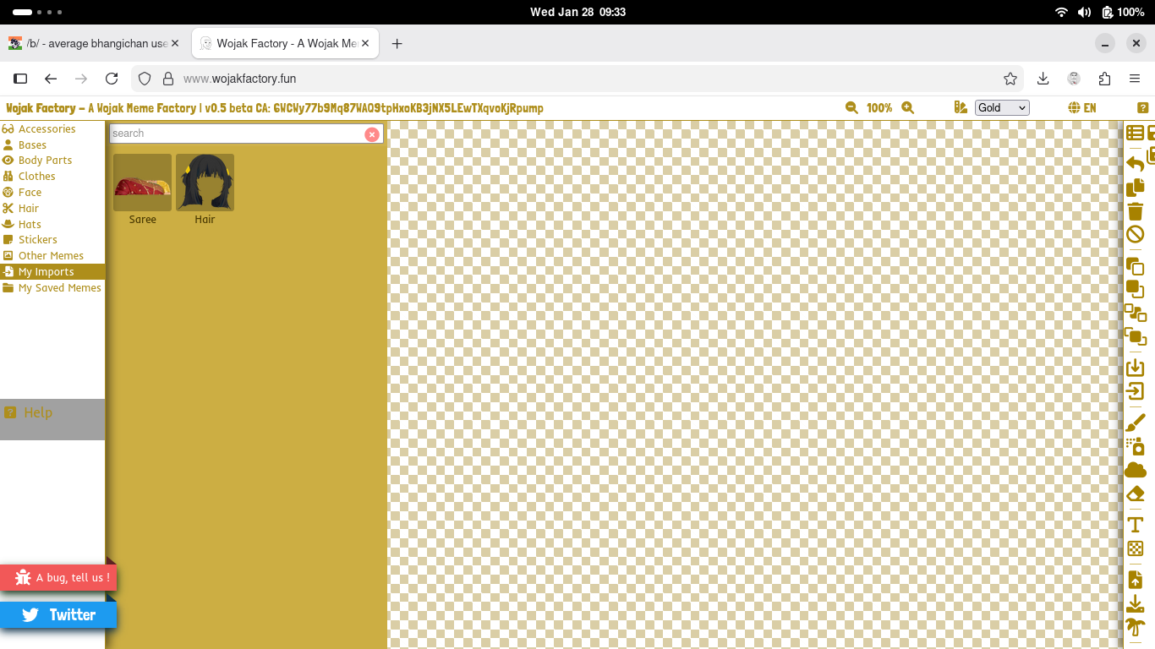
Task: Open the Hats category
Action: tap(30, 225)
